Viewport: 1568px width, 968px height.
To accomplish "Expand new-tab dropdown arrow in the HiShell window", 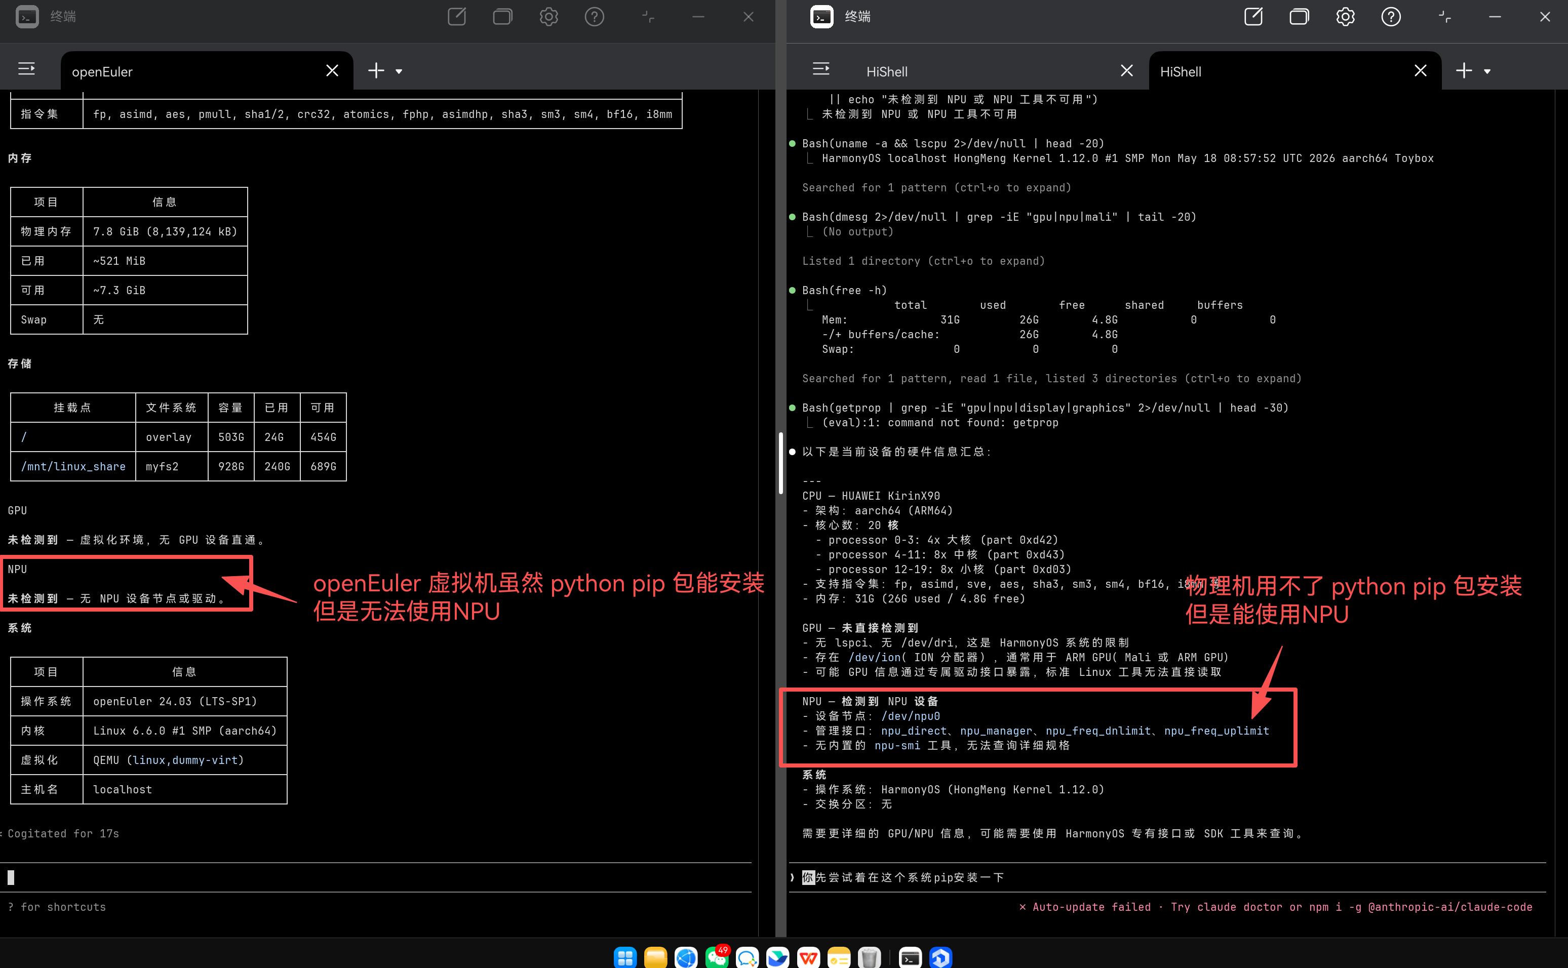I will (x=1487, y=72).
